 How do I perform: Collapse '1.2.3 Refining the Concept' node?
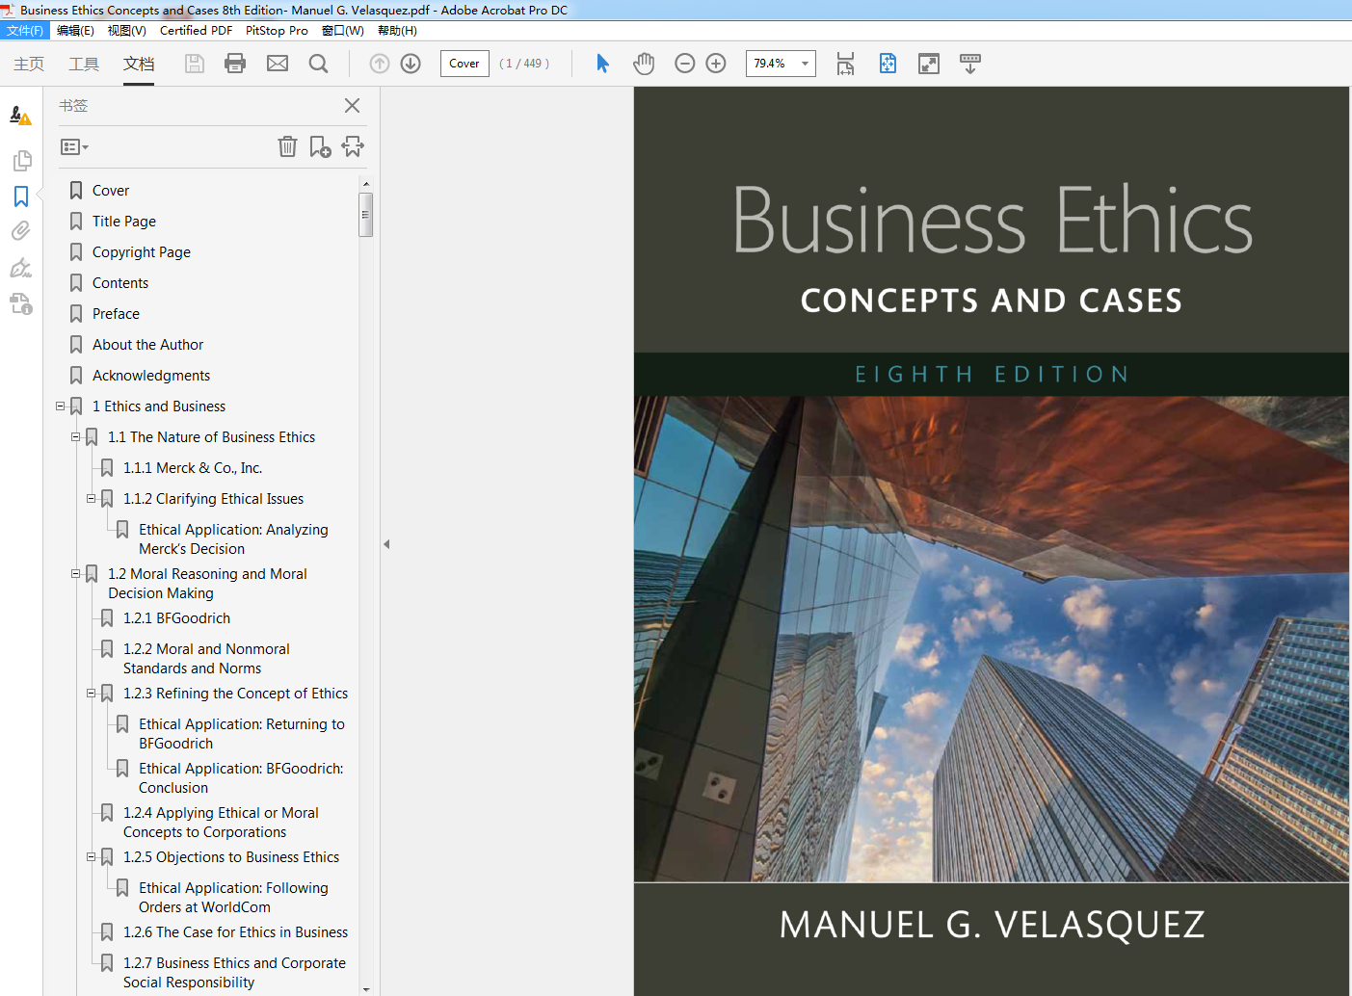[x=91, y=694]
